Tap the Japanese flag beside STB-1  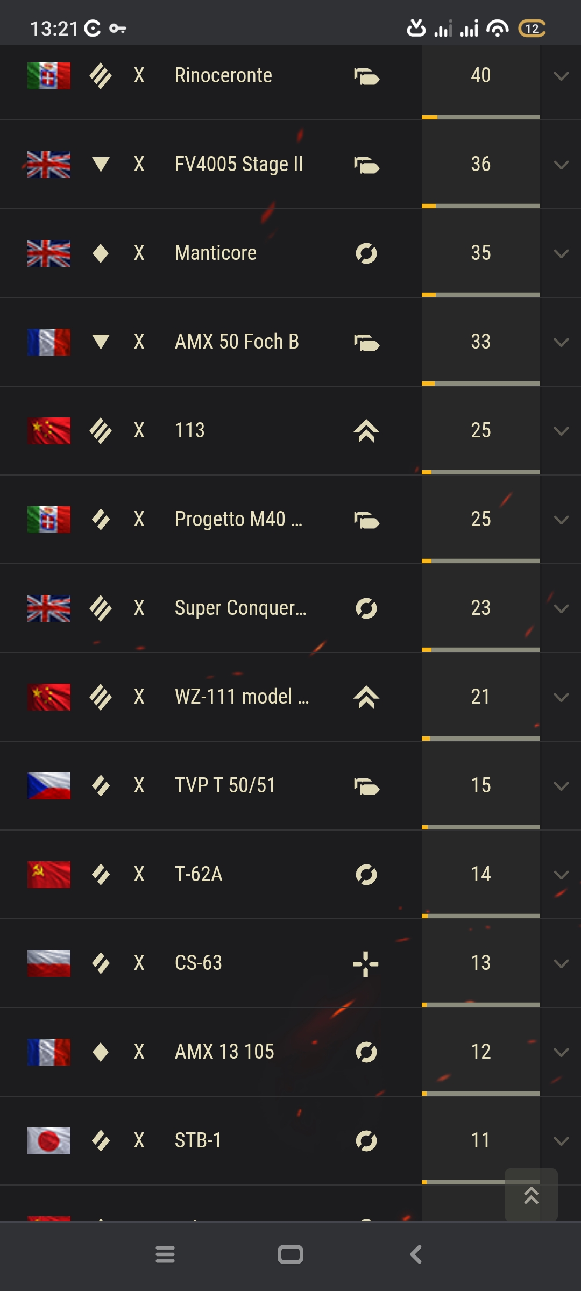pyautogui.click(x=49, y=1141)
